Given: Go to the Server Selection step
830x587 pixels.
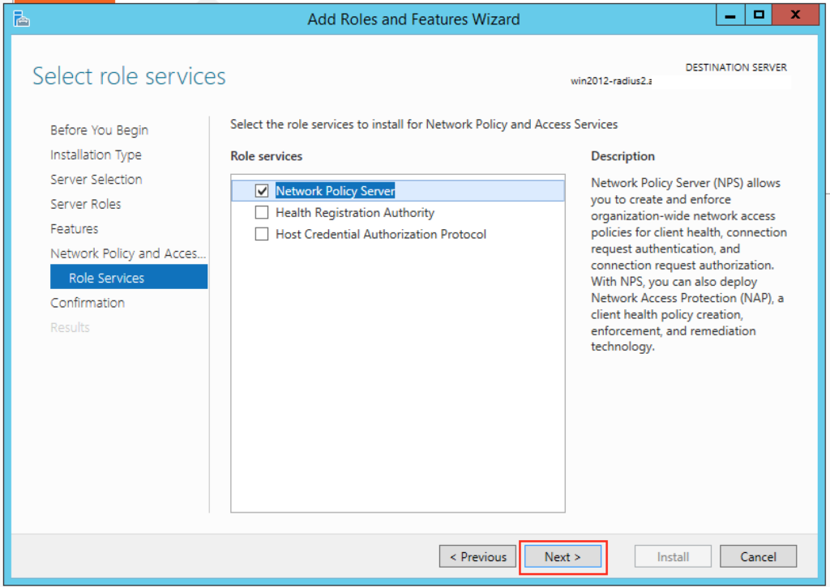Looking at the screenshot, I should 96,179.
